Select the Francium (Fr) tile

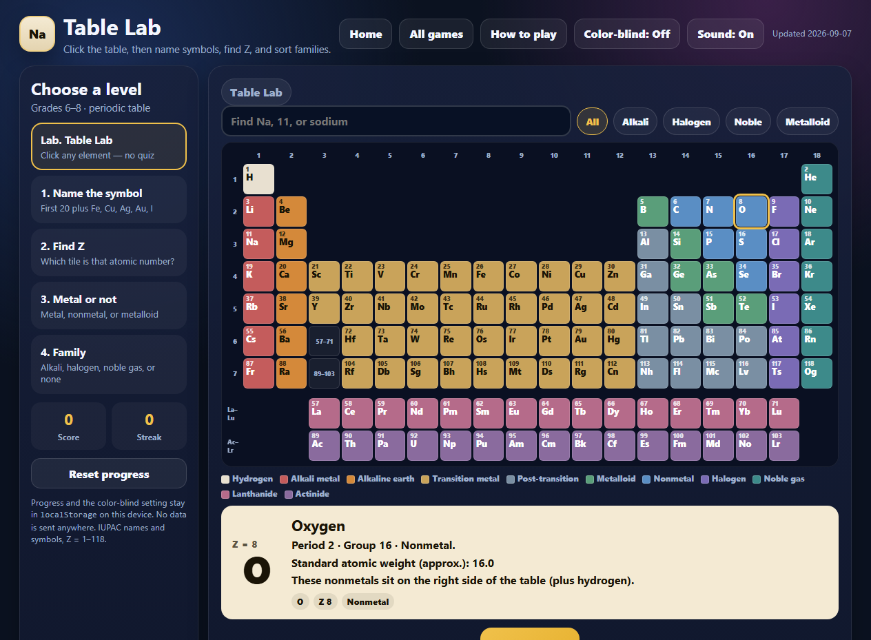coord(258,373)
